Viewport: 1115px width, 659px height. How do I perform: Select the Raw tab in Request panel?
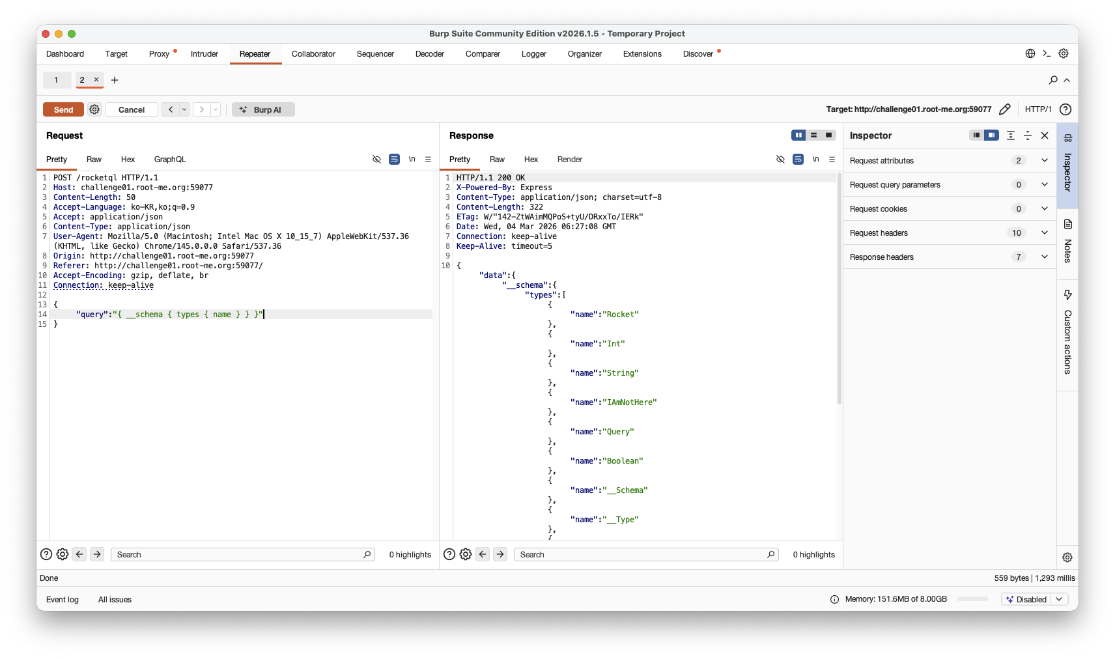click(94, 160)
